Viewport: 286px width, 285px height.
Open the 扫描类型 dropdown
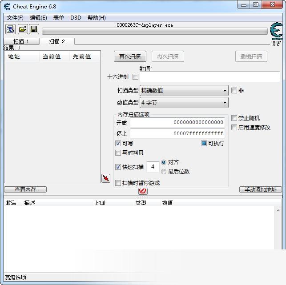pyautogui.click(x=184, y=90)
